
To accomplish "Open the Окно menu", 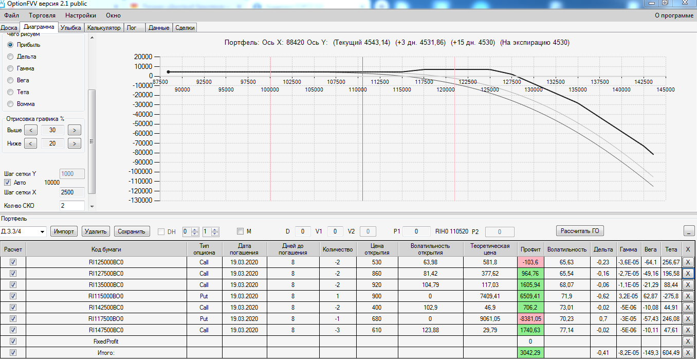I will 113,15.
